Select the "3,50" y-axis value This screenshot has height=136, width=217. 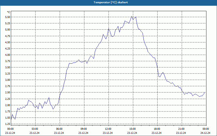tap(8, 67)
